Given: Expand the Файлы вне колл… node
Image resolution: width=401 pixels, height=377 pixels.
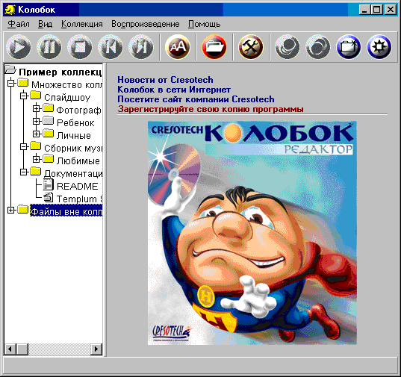Looking at the screenshot, I should click(x=10, y=210).
